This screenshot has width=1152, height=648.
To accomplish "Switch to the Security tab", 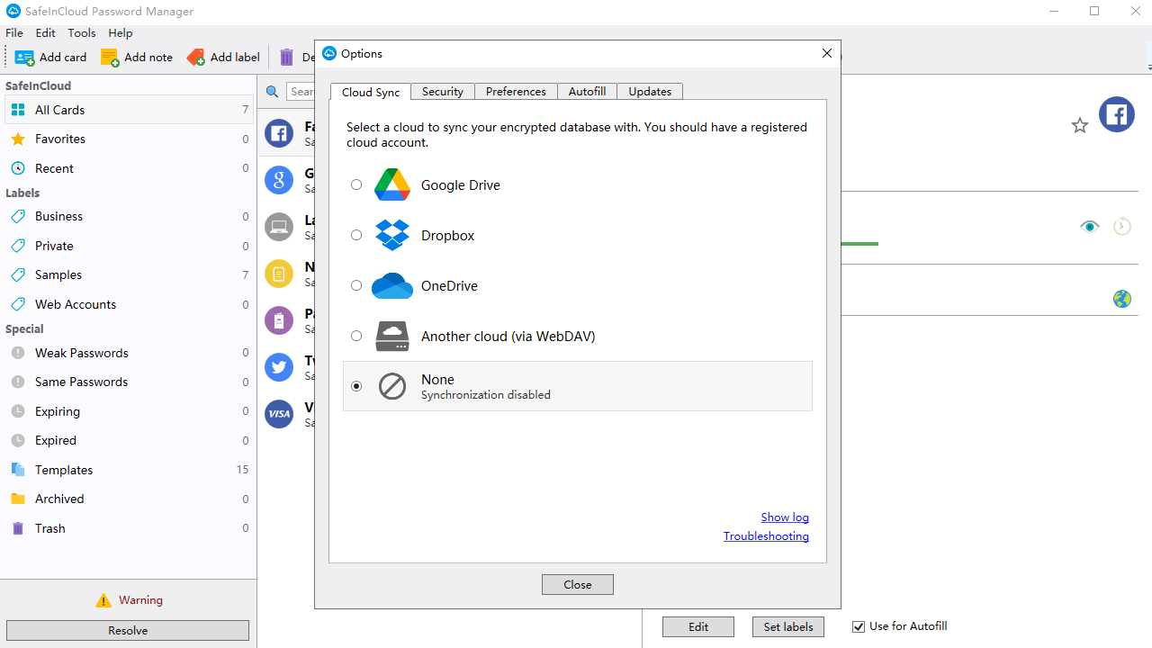I will (442, 91).
